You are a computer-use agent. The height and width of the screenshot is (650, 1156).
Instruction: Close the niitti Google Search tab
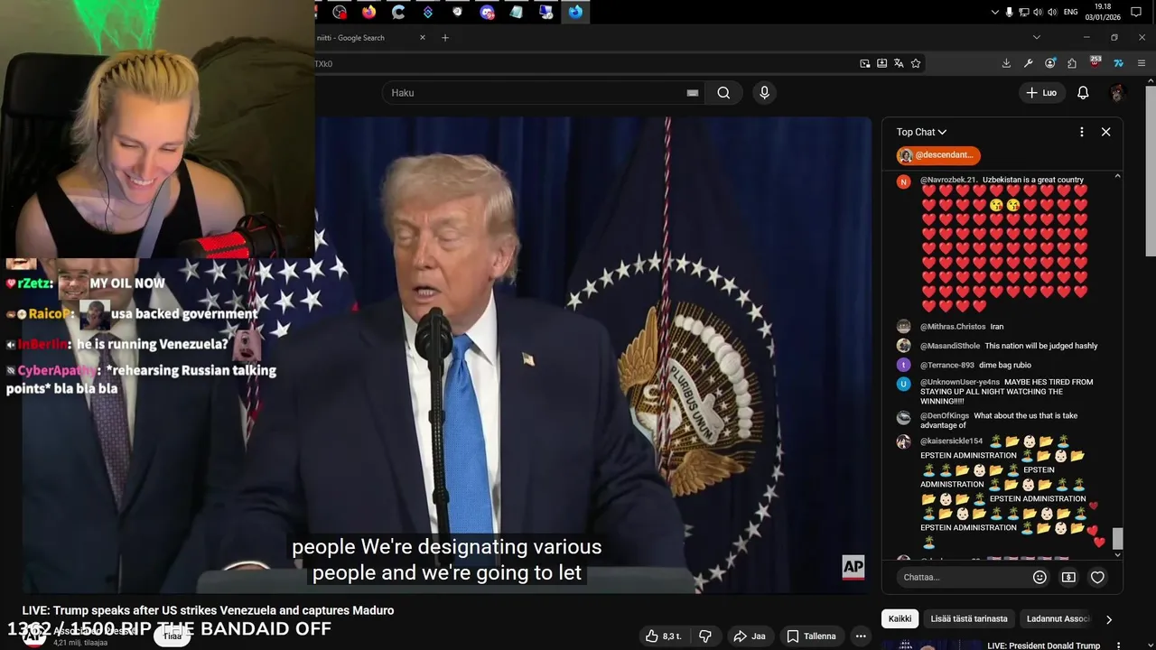[x=423, y=38]
